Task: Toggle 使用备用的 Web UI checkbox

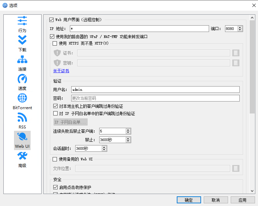Action: [x=55, y=159]
